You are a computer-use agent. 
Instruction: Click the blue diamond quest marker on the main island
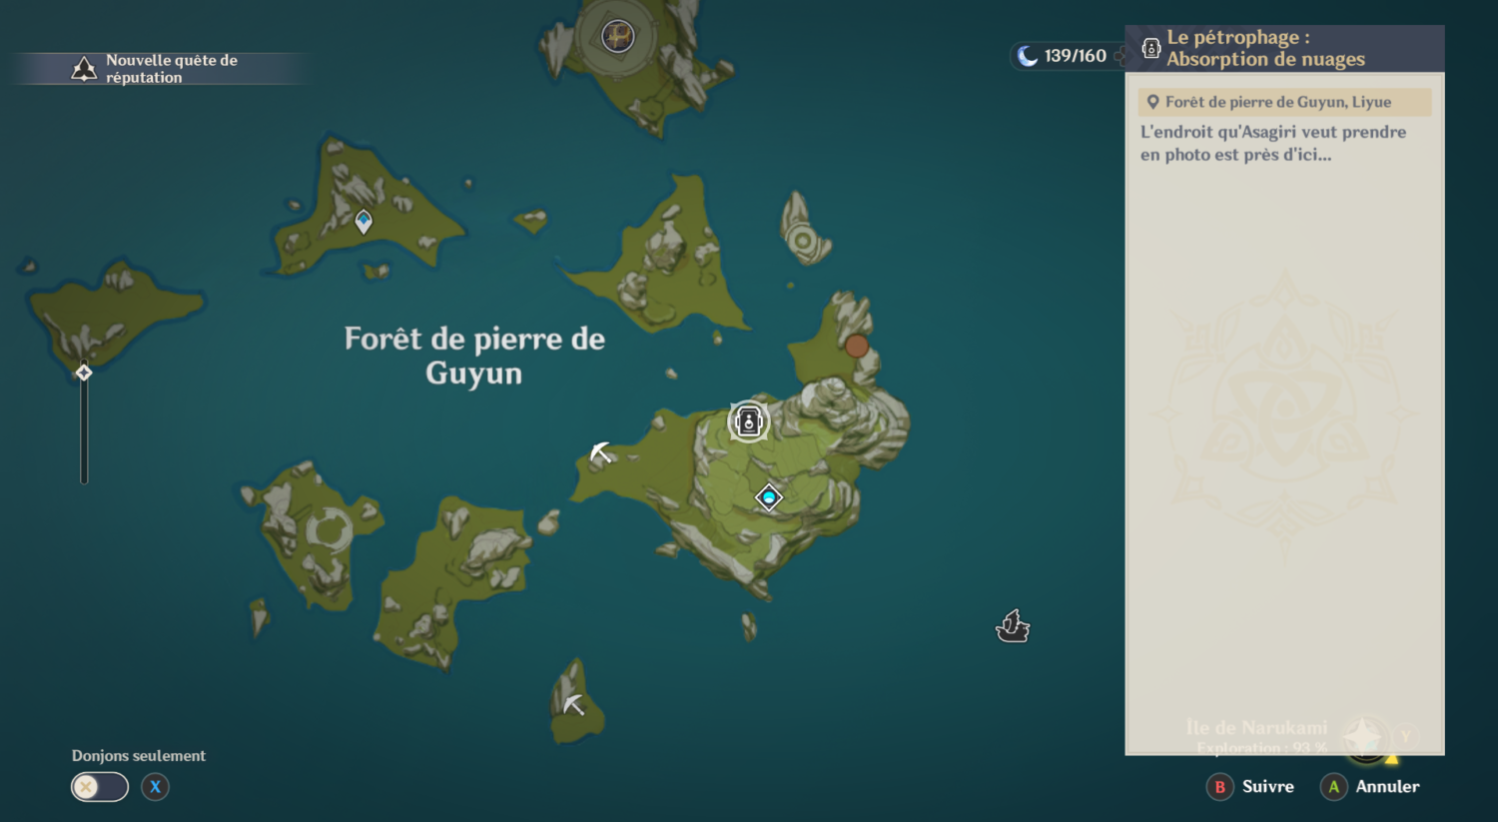[x=768, y=497]
